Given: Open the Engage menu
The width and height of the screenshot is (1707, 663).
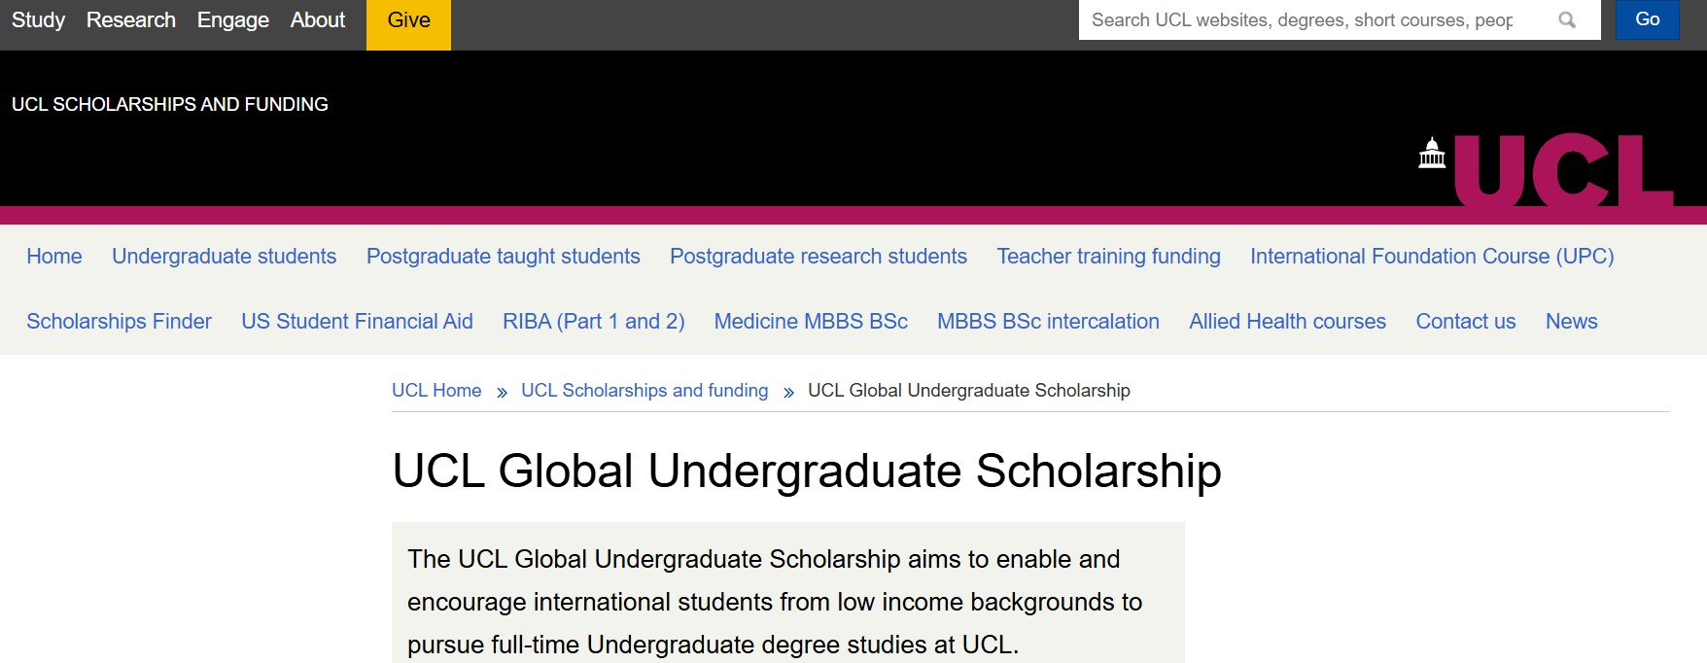Looking at the screenshot, I should coord(233,19).
